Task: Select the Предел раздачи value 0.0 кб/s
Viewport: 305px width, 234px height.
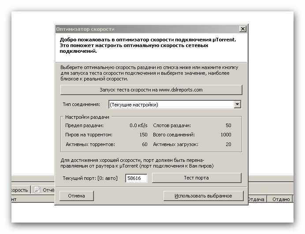Action: tap(138, 125)
